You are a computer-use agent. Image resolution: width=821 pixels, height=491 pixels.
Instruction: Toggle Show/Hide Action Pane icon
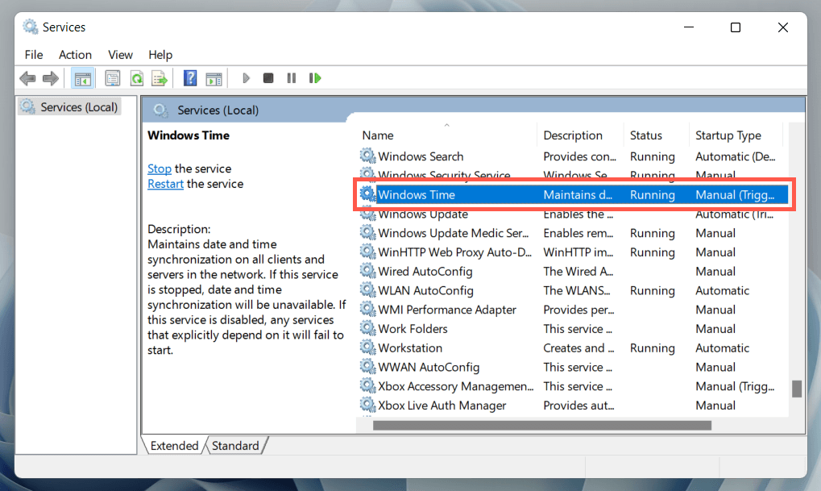[x=214, y=78]
